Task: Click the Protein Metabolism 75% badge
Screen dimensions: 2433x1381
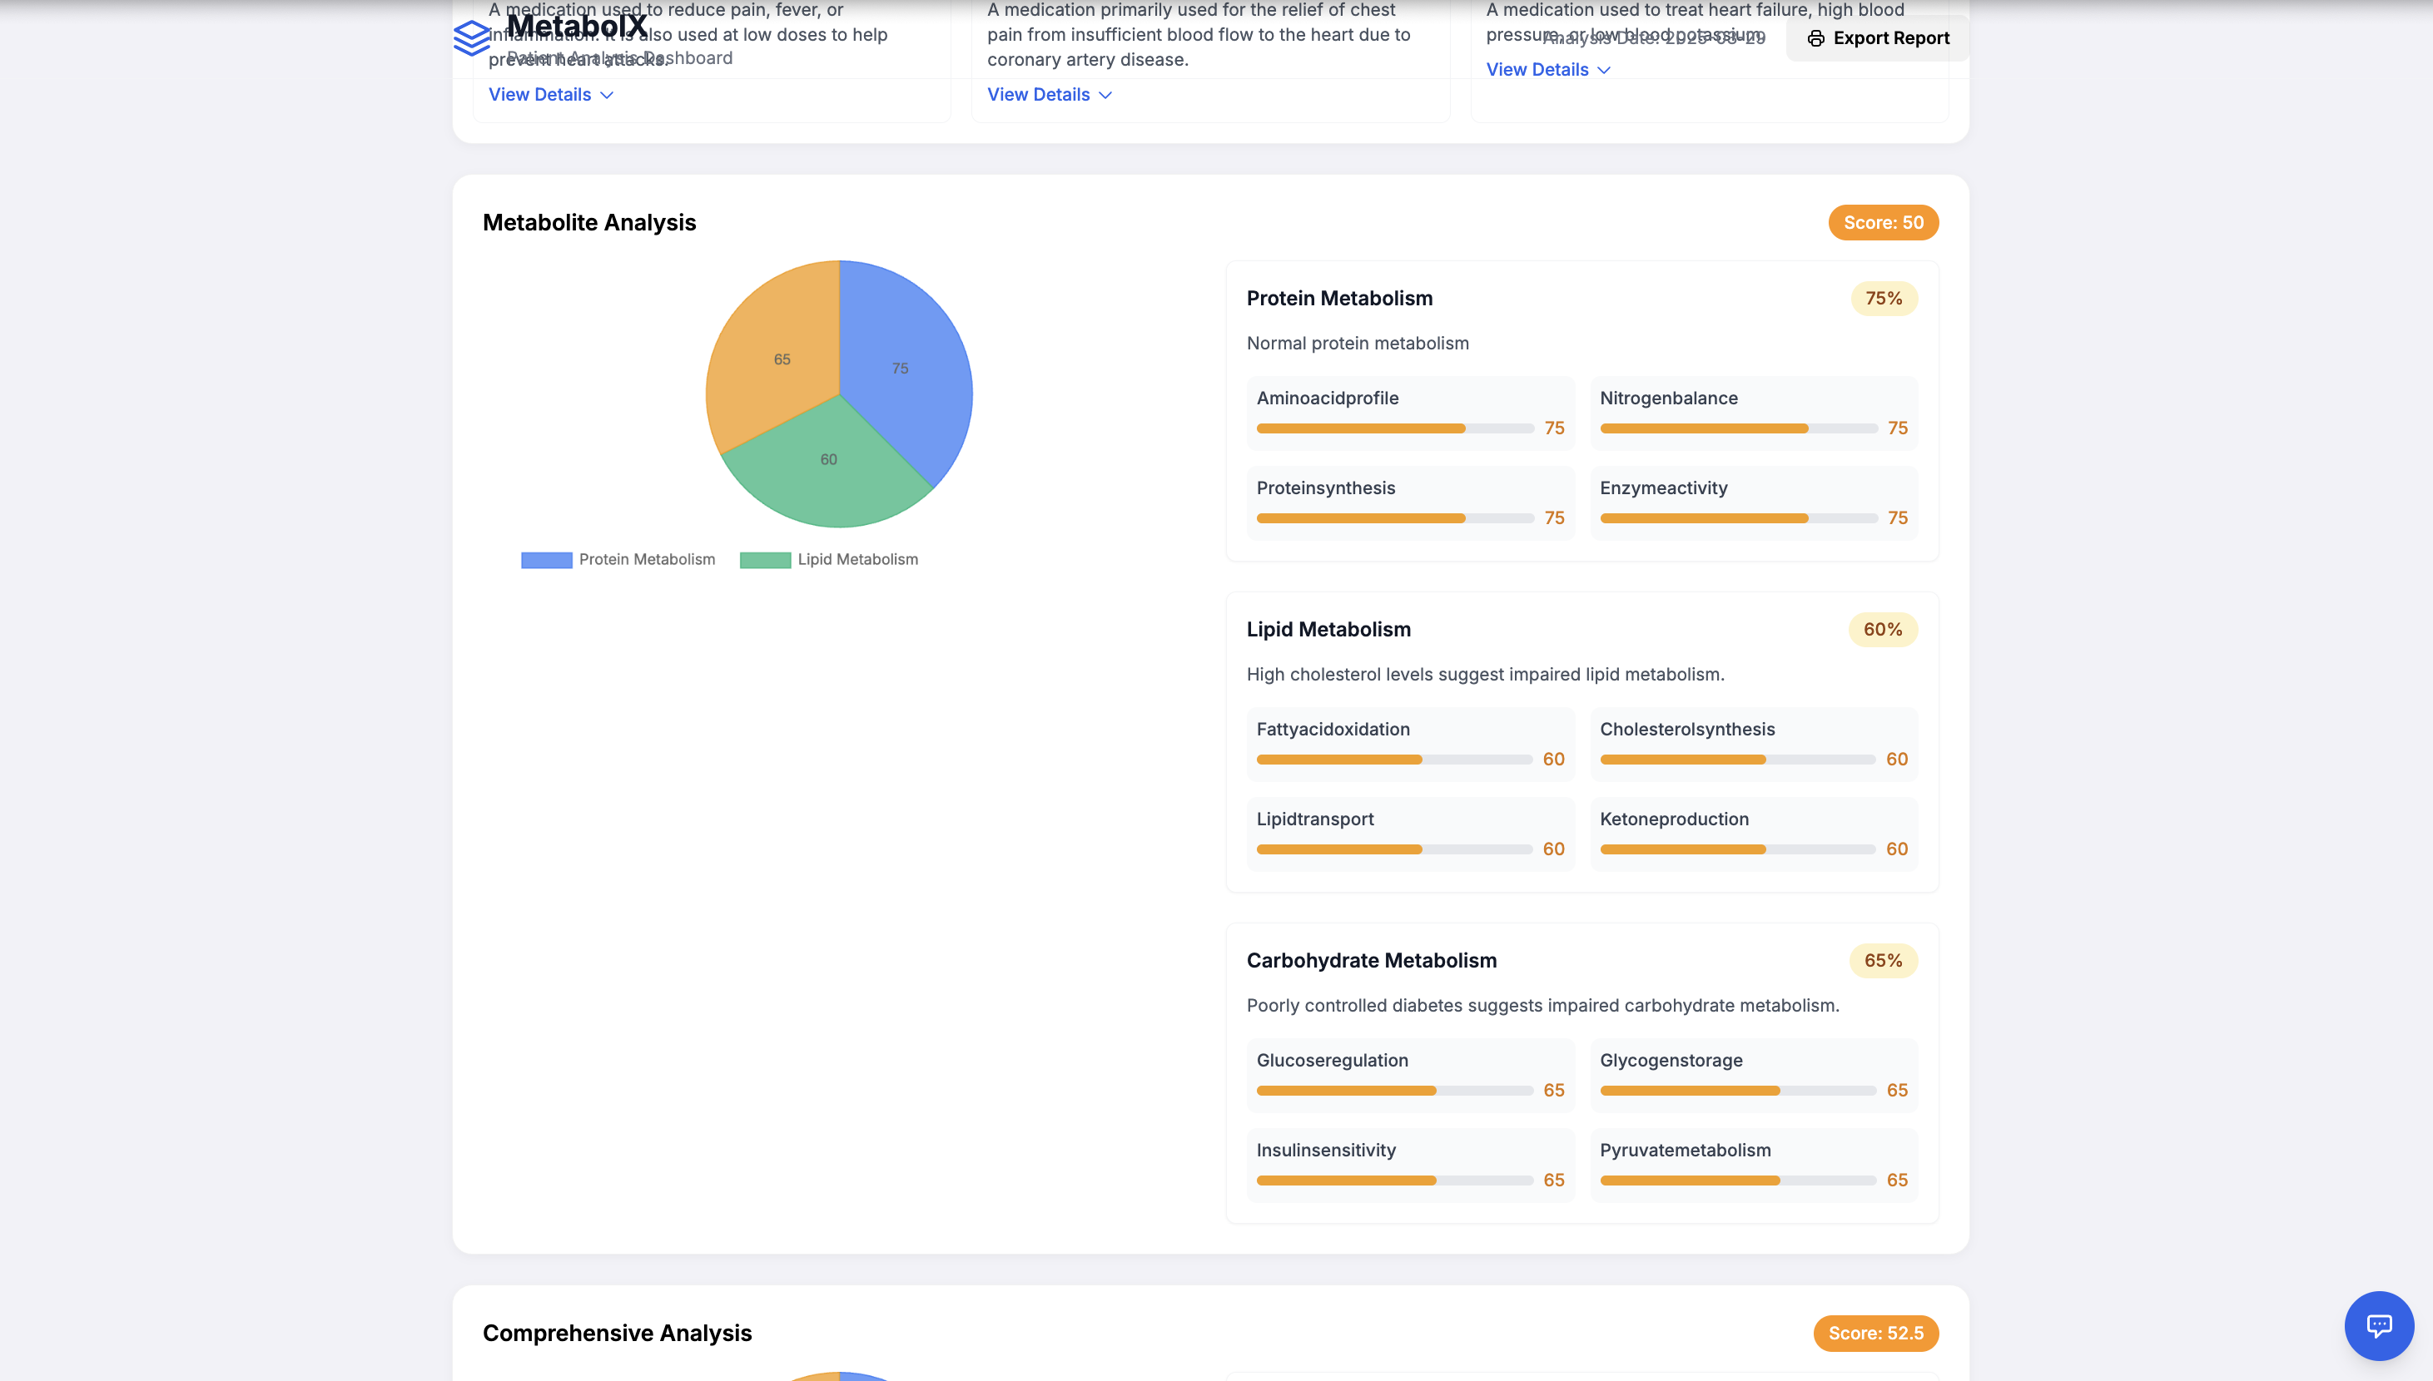Action: coord(1883,299)
